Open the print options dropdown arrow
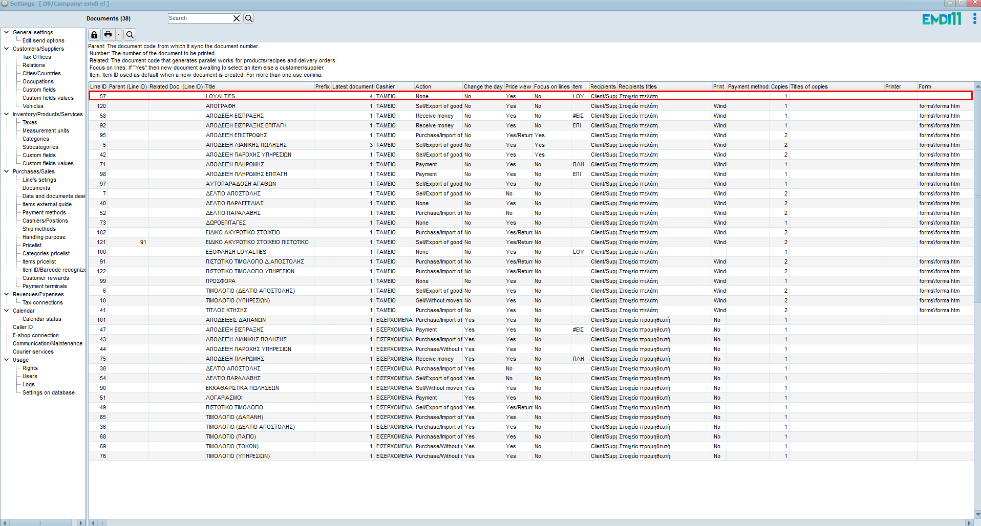The width and height of the screenshot is (981, 526). [x=118, y=35]
